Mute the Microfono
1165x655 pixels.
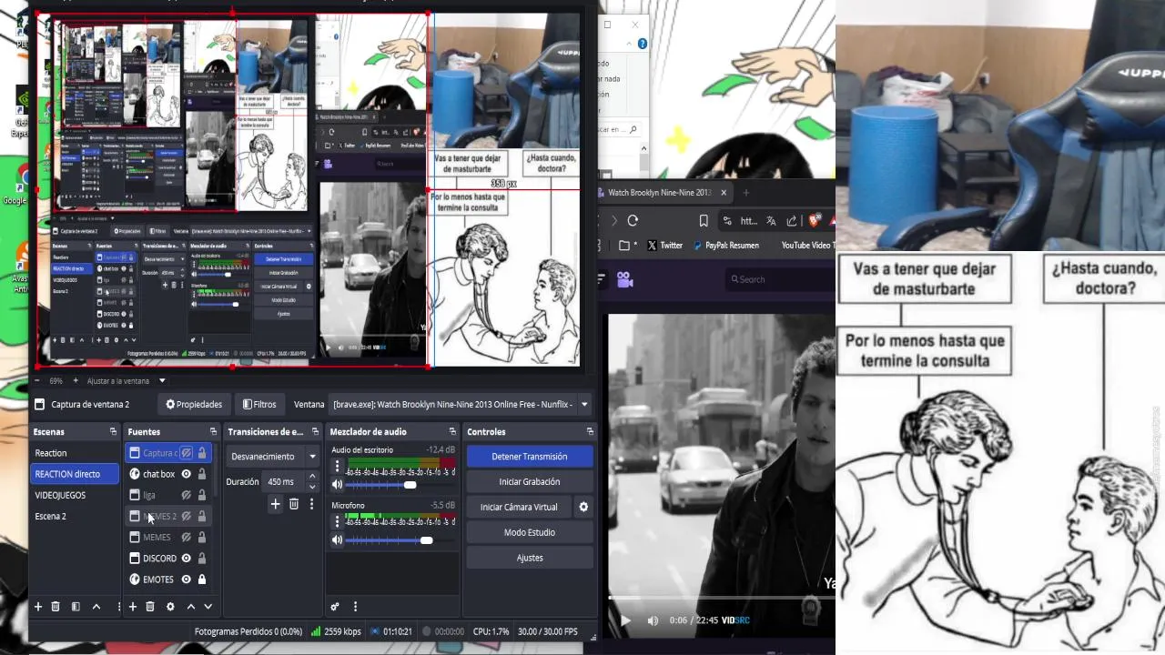(337, 540)
